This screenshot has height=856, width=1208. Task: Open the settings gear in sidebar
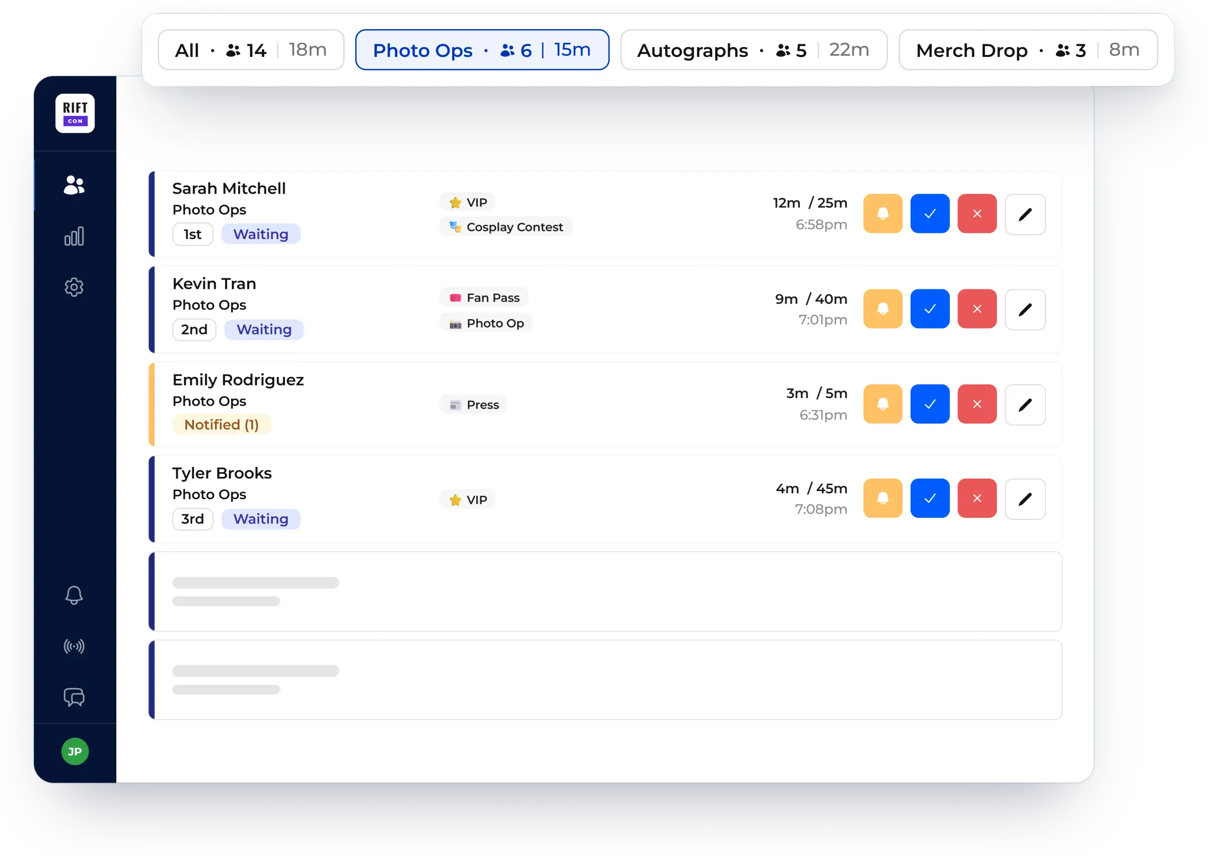click(x=74, y=287)
